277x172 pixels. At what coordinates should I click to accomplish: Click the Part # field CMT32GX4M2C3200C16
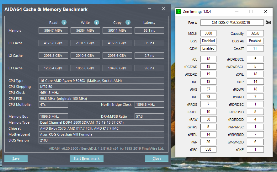pyautogui.click(x=232, y=23)
